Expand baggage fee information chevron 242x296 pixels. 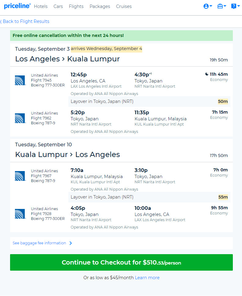pos(70,243)
